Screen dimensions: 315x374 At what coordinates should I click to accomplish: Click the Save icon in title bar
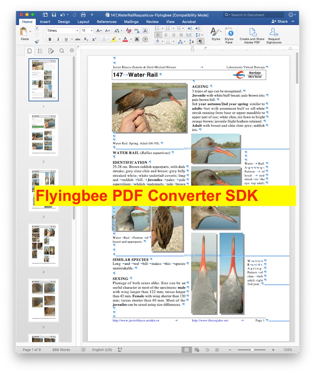(x=54, y=15)
